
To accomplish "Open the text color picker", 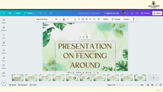I will (64, 19).
